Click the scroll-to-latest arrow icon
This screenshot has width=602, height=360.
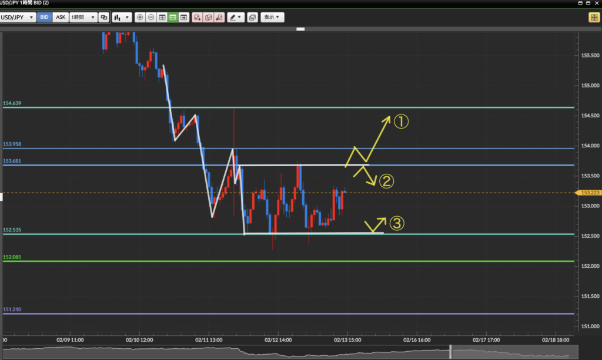[184, 18]
